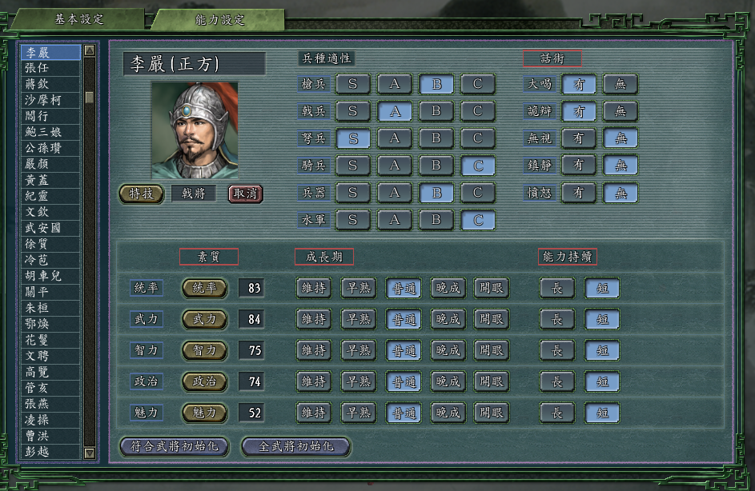Click the gold 智力 attribute button

(x=205, y=350)
